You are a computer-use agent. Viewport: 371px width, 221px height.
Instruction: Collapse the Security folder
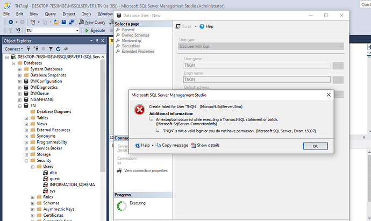point(26,161)
